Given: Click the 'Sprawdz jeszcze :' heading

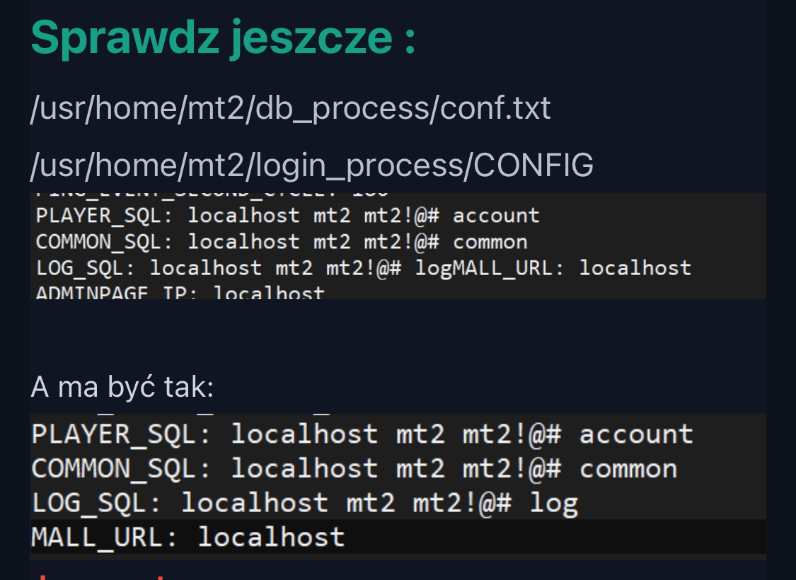Looking at the screenshot, I should point(223,37).
